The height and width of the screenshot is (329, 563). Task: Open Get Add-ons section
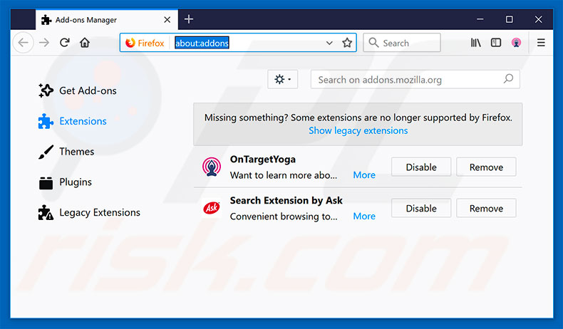tap(78, 90)
